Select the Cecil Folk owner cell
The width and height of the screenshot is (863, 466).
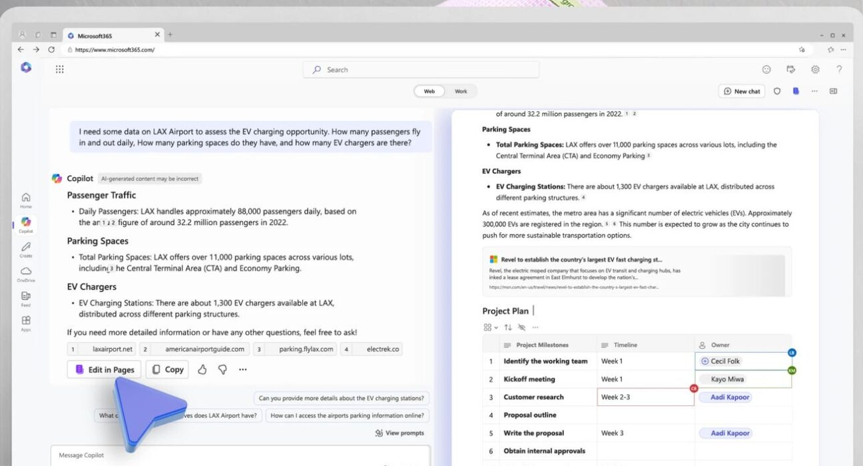pyautogui.click(x=743, y=361)
